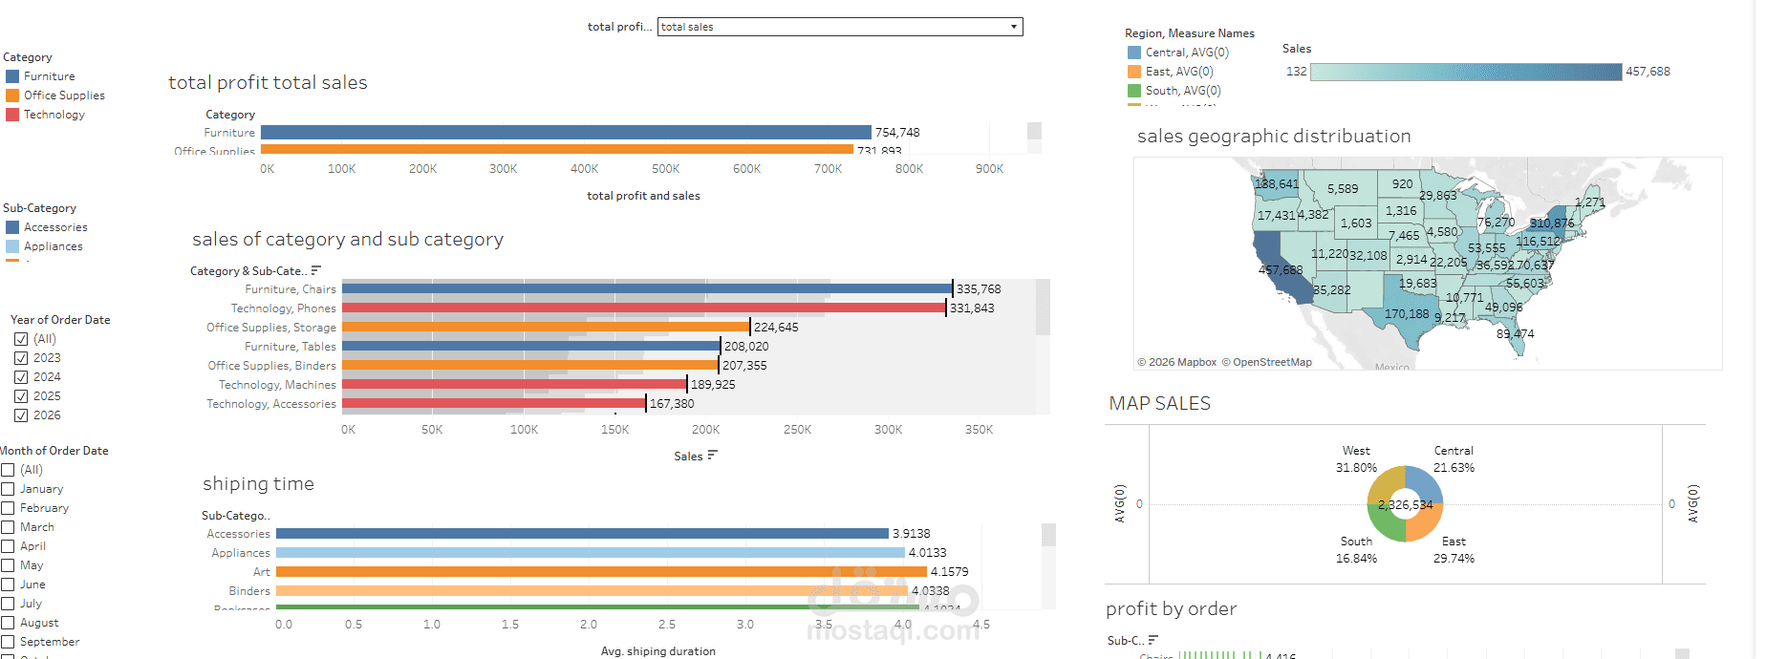This screenshot has height=659, width=1788.
Task: Click scrollbar of category sales chart
Action: [1043, 307]
